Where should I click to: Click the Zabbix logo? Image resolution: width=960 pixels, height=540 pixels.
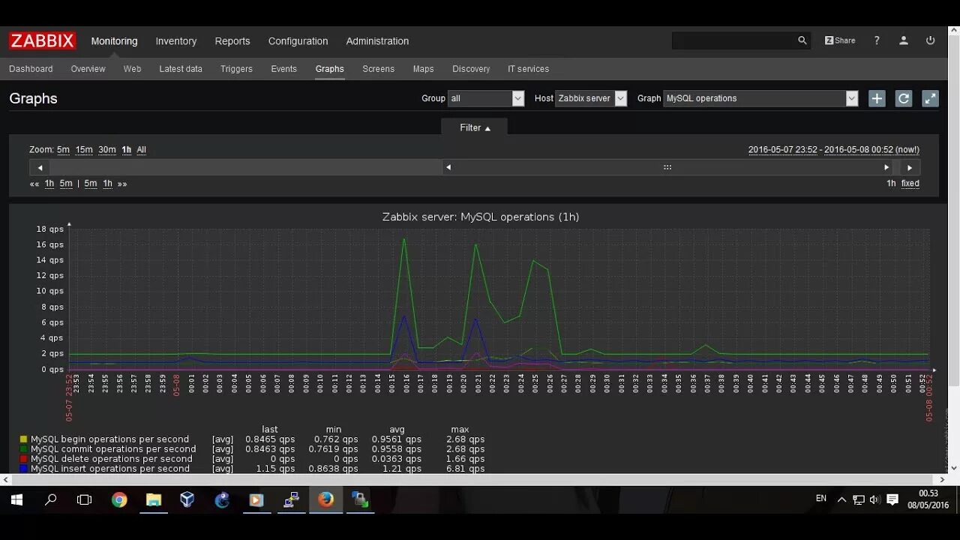coord(43,40)
